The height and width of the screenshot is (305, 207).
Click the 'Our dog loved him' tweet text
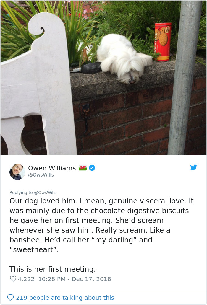coord(101,225)
